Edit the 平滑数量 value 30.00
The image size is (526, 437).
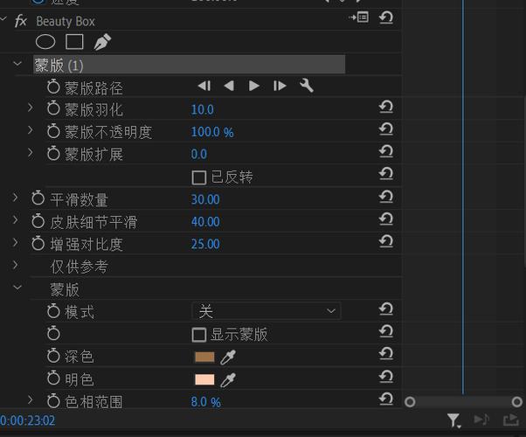pyautogui.click(x=205, y=199)
